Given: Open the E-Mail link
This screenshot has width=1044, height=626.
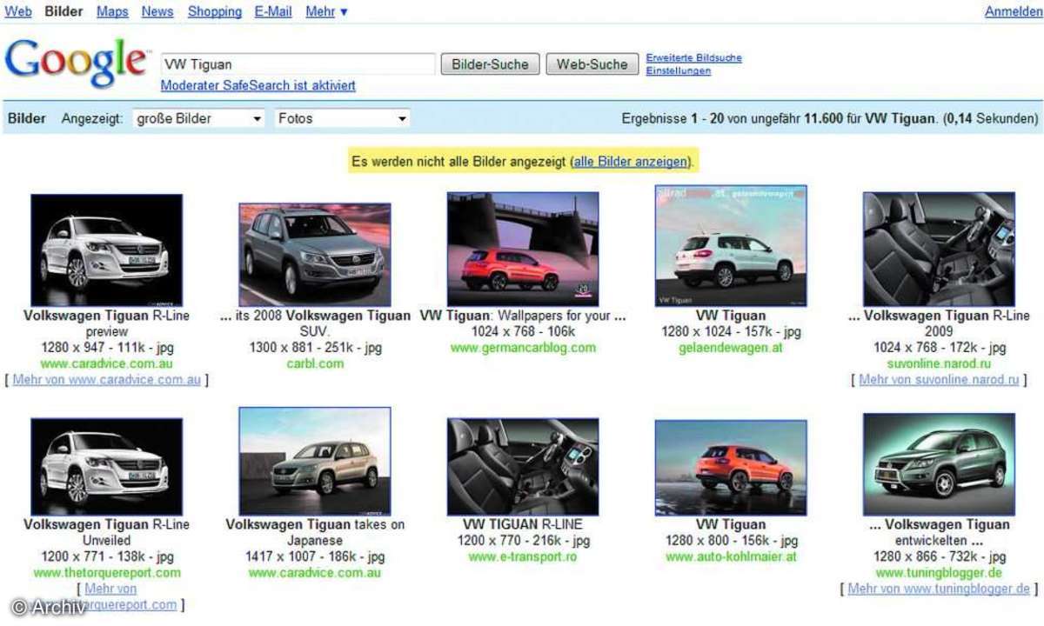Looking at the screenshot, I should coord(273,11).
